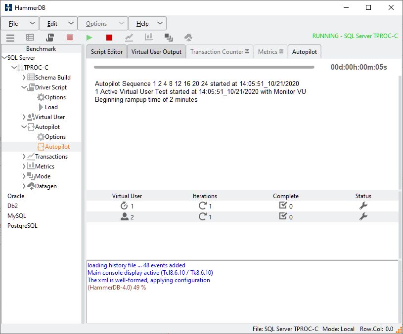Switch to the Transaction Counter tab
403x334 pixels.
pos(220,51)
